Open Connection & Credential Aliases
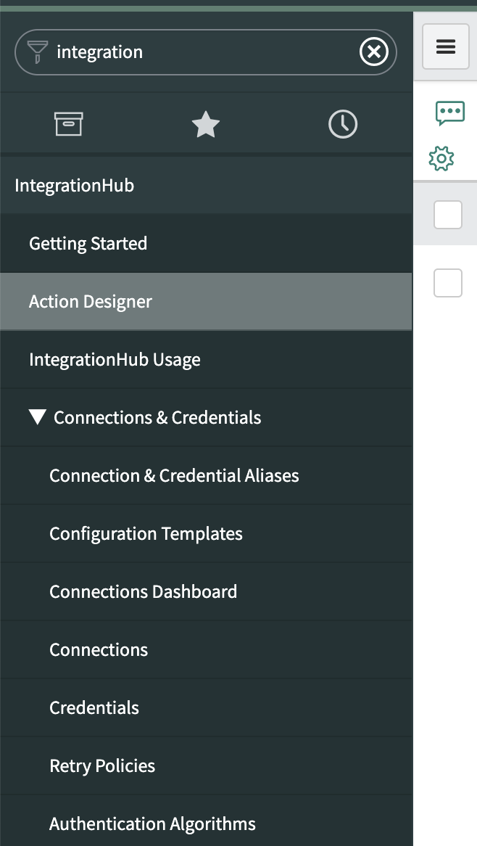477x846 pixels. [x=174, y=476]
